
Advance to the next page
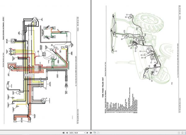(87, 133)
